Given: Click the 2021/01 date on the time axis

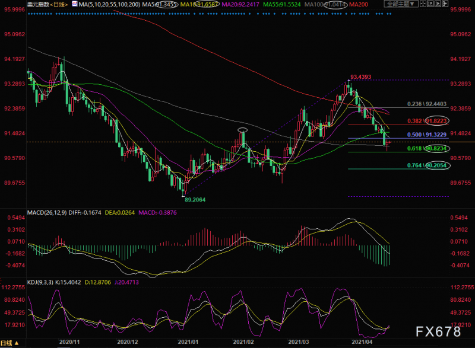Looking at the screenshot, I should click(x=188, y=341).
